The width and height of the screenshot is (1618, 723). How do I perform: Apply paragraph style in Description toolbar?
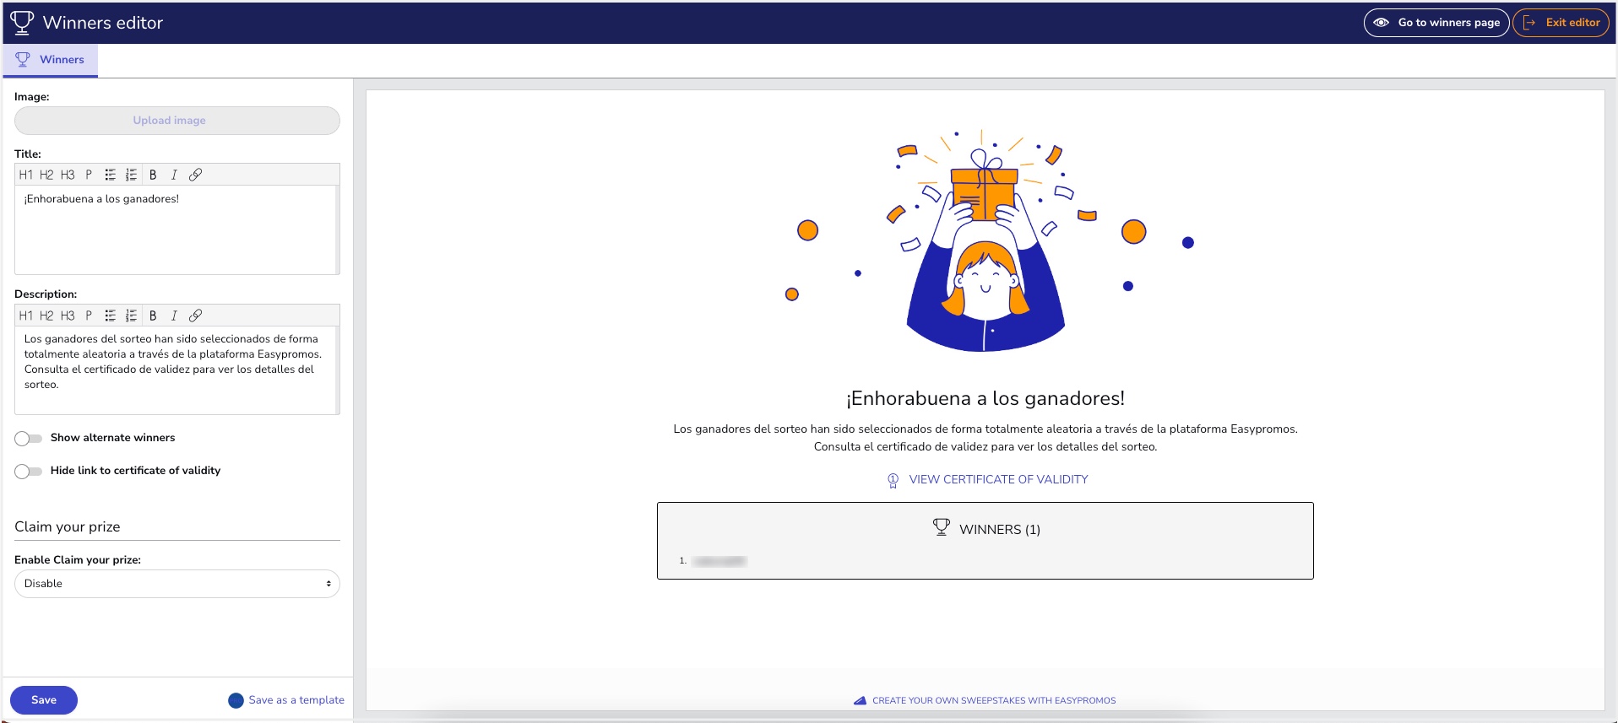coord(89,316)
